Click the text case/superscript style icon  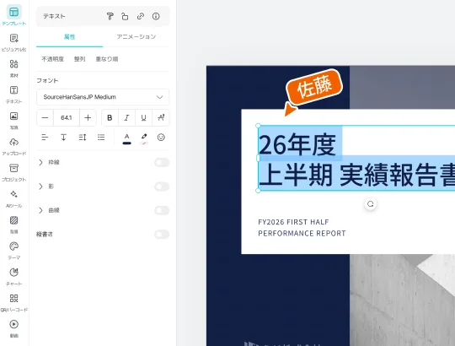coord(160,117)
